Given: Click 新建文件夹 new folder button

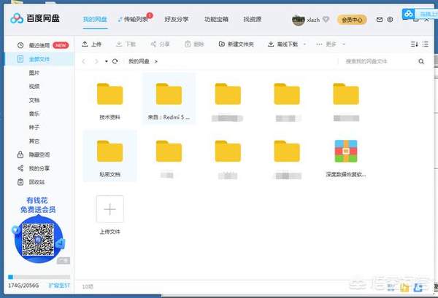Looking at the screenshot, I should 236,44.
